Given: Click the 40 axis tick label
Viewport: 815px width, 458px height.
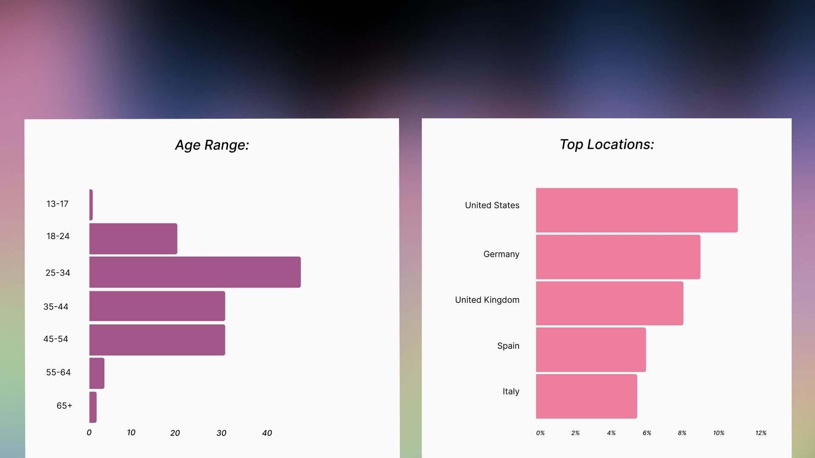Looking at the screenshot, I should [267, 433].
